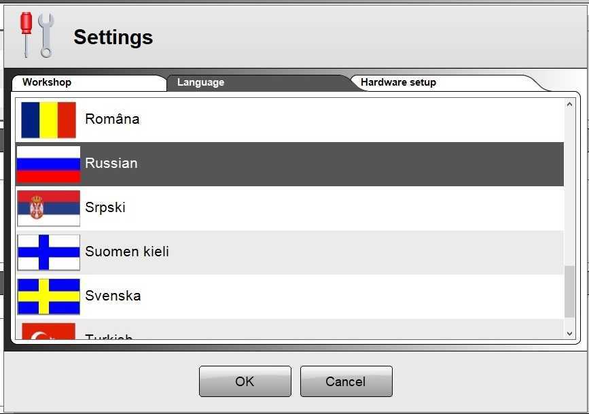Screen dimensions: 589x414
Task: Select the Svenska language label
Action: pos(113,296)
